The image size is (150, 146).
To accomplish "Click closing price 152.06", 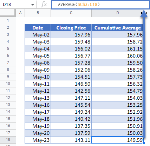I will point(71,70).
